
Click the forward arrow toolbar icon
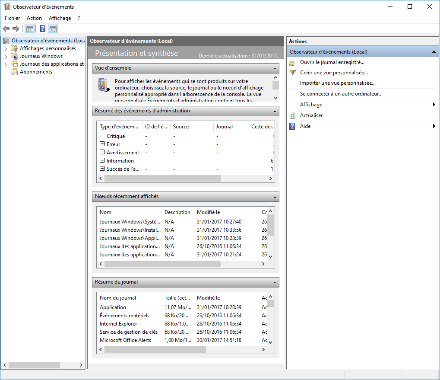(x=16, y=29)
